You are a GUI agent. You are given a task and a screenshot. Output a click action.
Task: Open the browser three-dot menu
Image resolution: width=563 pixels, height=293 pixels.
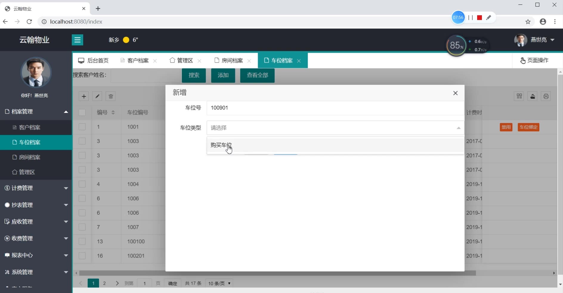(x=555, y=21)
